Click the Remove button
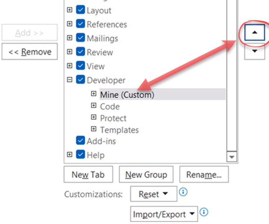269x224 pixels. pos(30,51)
